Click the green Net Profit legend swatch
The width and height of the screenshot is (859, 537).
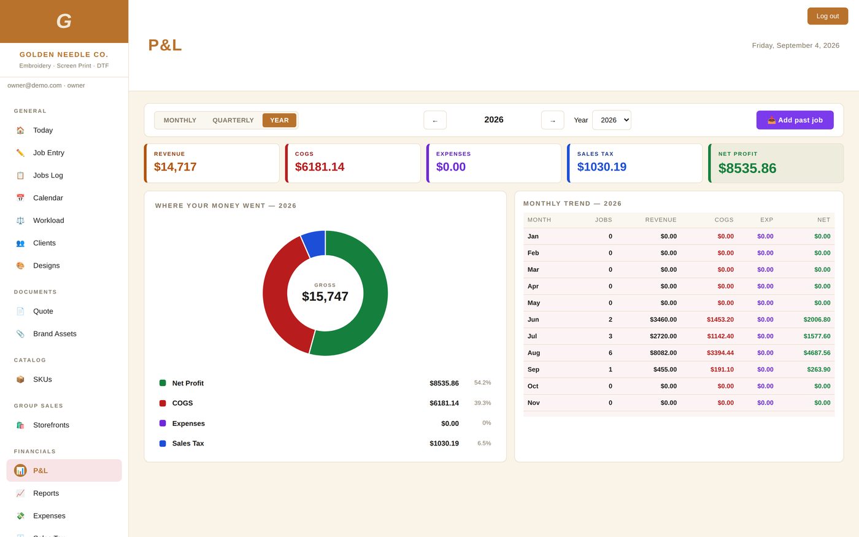163,383
